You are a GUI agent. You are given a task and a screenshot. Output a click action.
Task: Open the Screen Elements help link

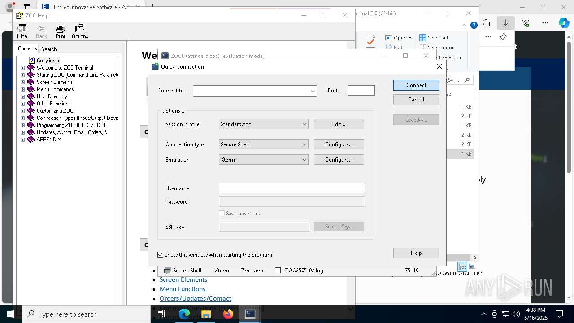tap(183, 279)
